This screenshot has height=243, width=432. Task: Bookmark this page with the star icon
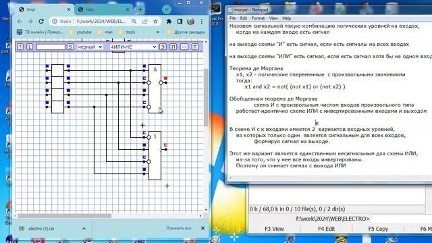point(155,21)
